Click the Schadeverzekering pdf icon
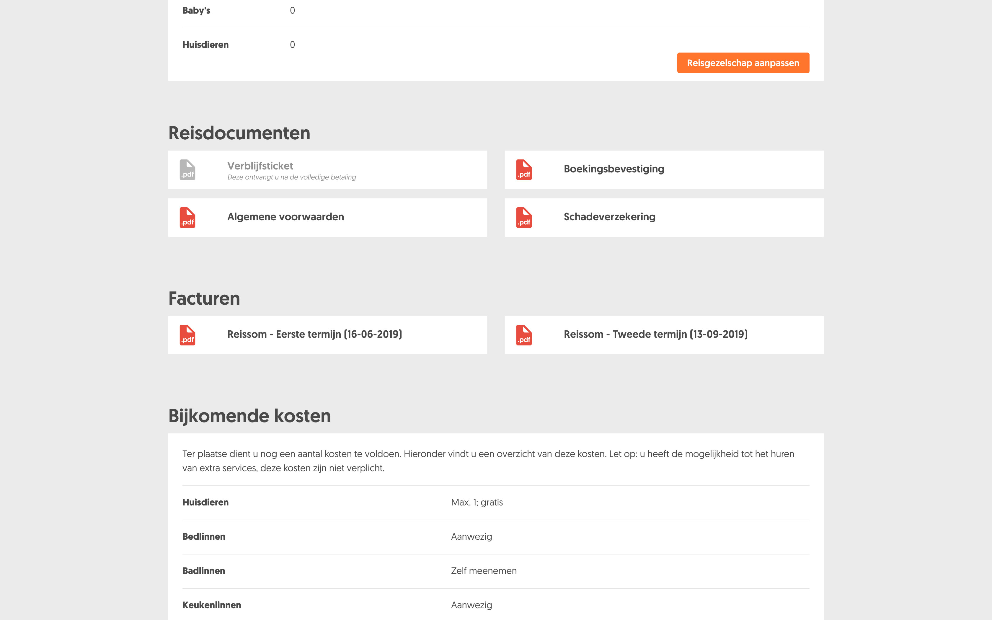The width and height of the screenshot is (992, 620). tap(524, 217)
